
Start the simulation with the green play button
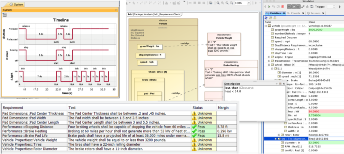click(269, 7)
